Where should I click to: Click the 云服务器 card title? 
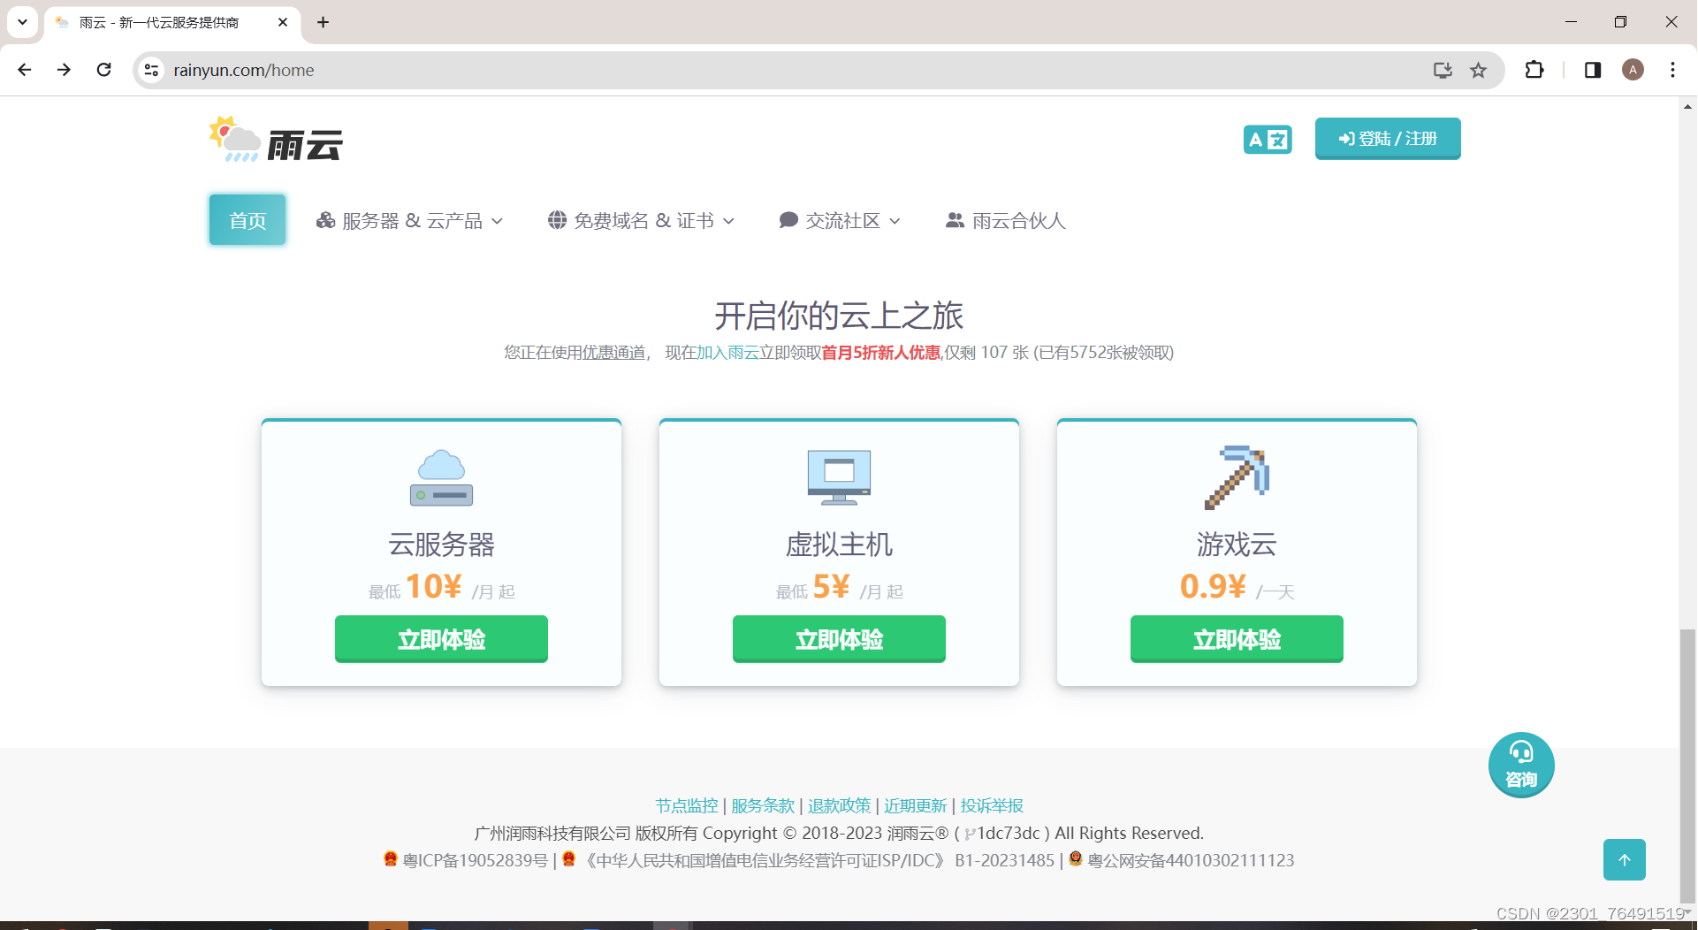441,545
